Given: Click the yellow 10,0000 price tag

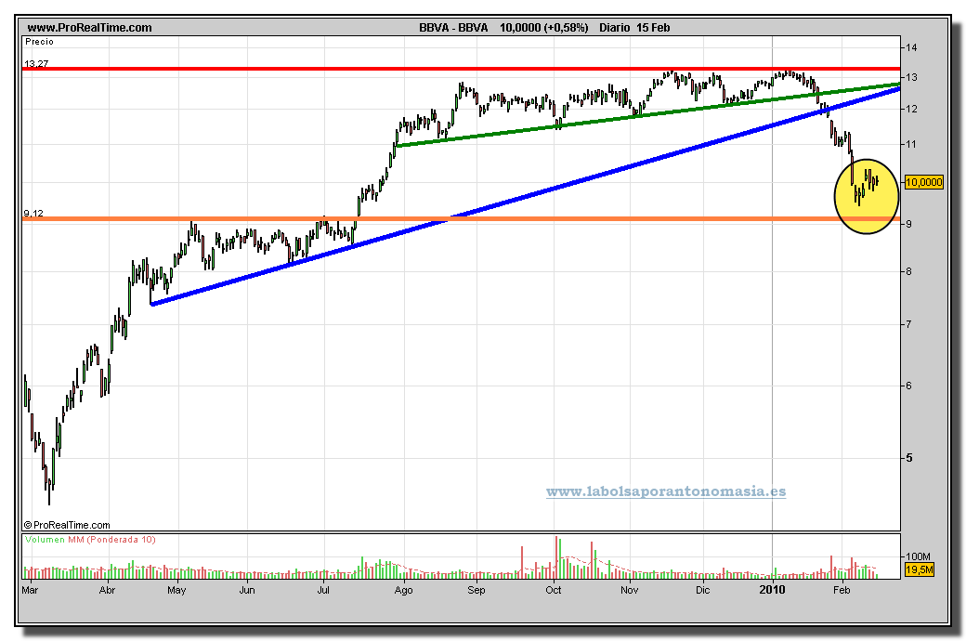Looking at the screenshot, I should click(x=923, y=182).
